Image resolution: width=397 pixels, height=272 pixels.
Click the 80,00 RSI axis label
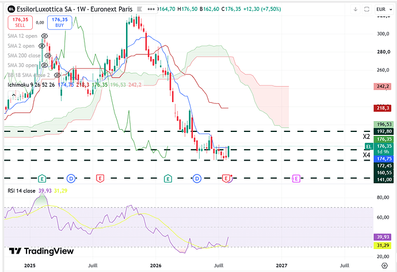pyautogui.click(x=383, y=197)
